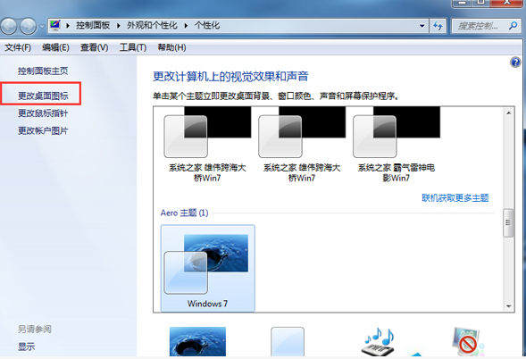Select 控制面板 in the address breadcrumb
Viewport: 526px width, 359px height.
(x=93, y=25)
